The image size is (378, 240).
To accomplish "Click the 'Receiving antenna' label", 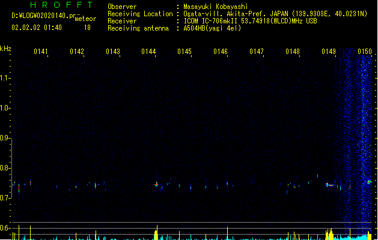I will click(x=138, y=28).
